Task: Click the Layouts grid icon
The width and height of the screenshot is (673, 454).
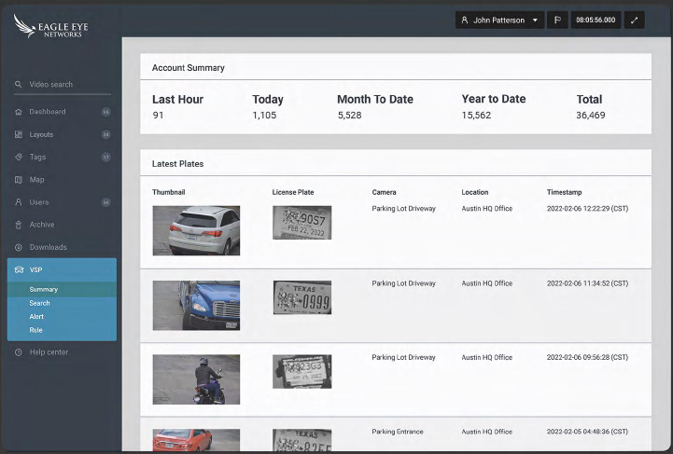Action: [18, 134]
